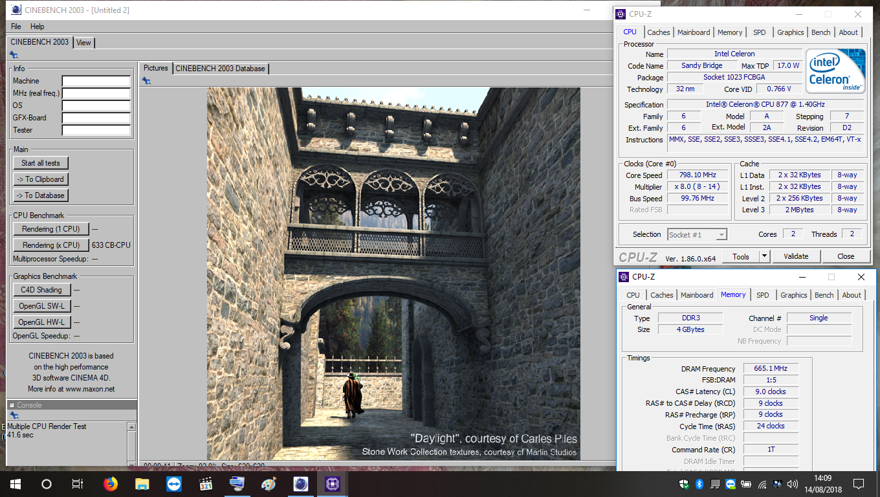This screenshot has width=880, height=497.
Task: Click the Close button in CPU-Z
Action: pyautogui.click(x=846, y=256)
